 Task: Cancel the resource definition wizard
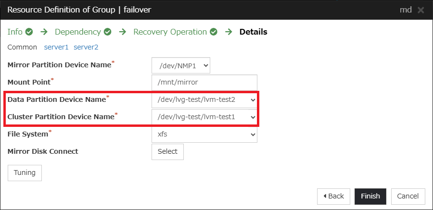pyautogui.click(x=408, y=196)
